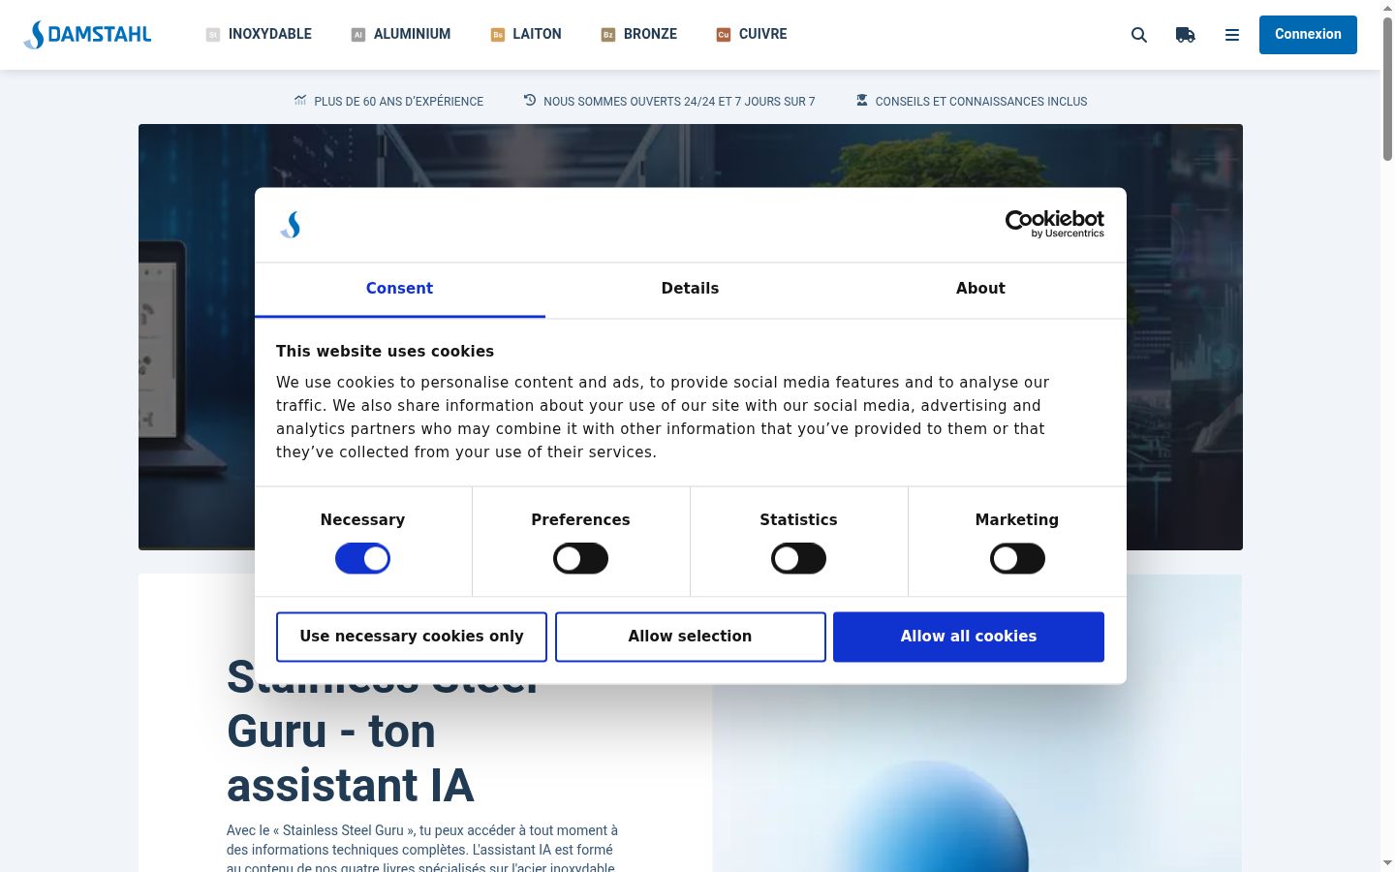
Task: Open the LAITON menu
Action: [537, 34]
